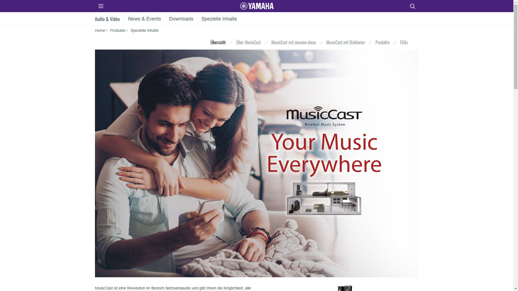Open the MusicCast mit Disklavier tab

click(x=345, y=42)
